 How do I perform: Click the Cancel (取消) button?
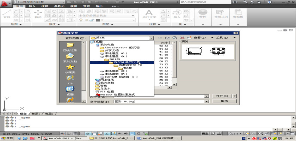click(x=224, y=101)
